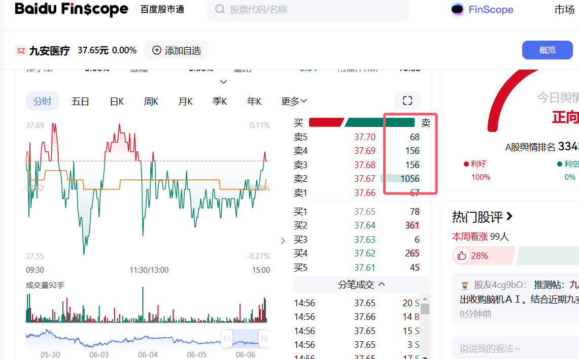Click the 14:56 trade of 20 S
The image size is (579, 359).
pos(356,303)
